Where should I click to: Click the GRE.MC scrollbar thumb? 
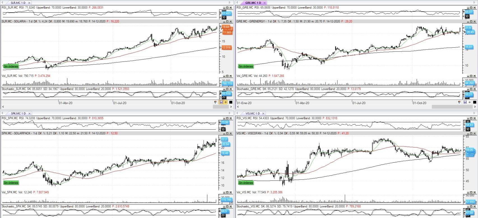(x=452, y=107)
